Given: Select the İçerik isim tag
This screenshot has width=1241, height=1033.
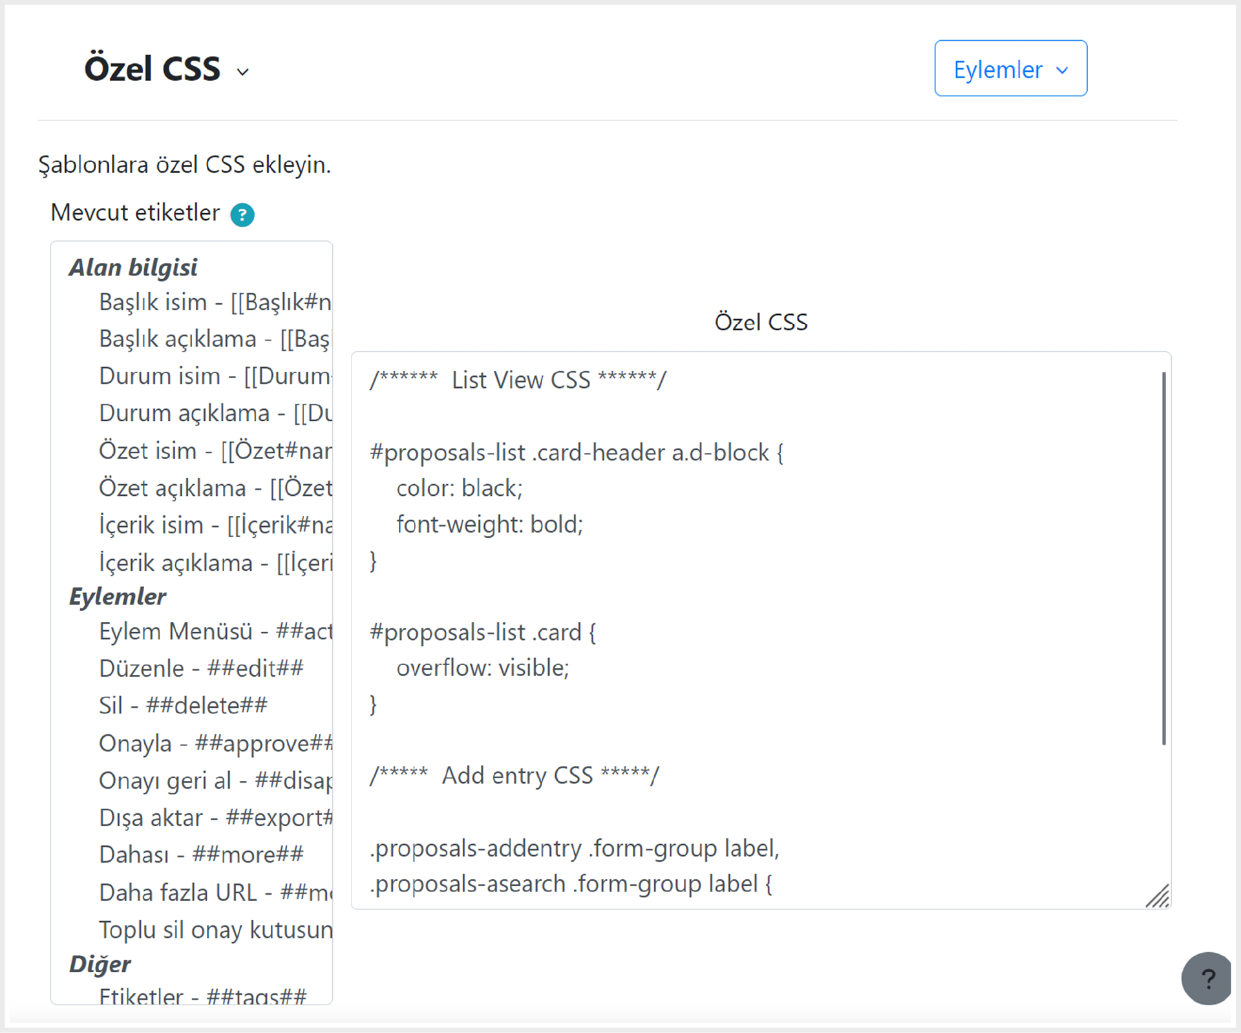Looking at the screenshot, I should click(215, 524).
